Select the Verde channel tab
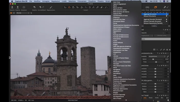This screenshot has width=180, height=102. click(x=157, y=98)
